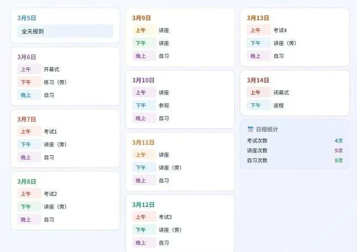
Task: Click the 3月14日 date heading
Action: (x=258, y=80)
